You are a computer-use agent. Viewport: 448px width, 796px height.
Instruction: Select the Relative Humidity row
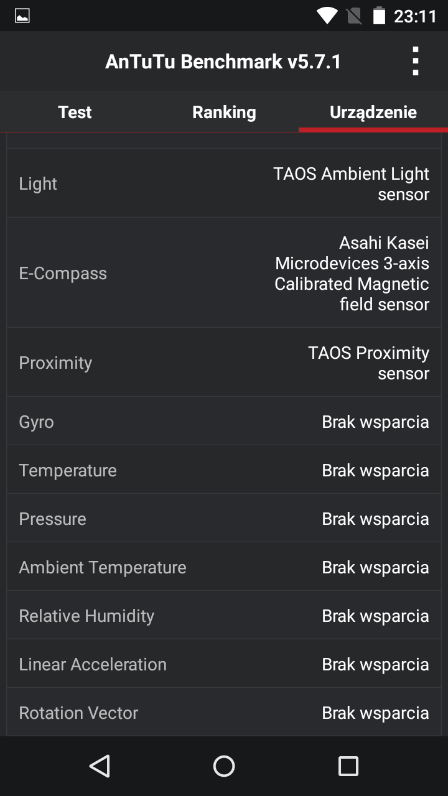coord(224,616)
